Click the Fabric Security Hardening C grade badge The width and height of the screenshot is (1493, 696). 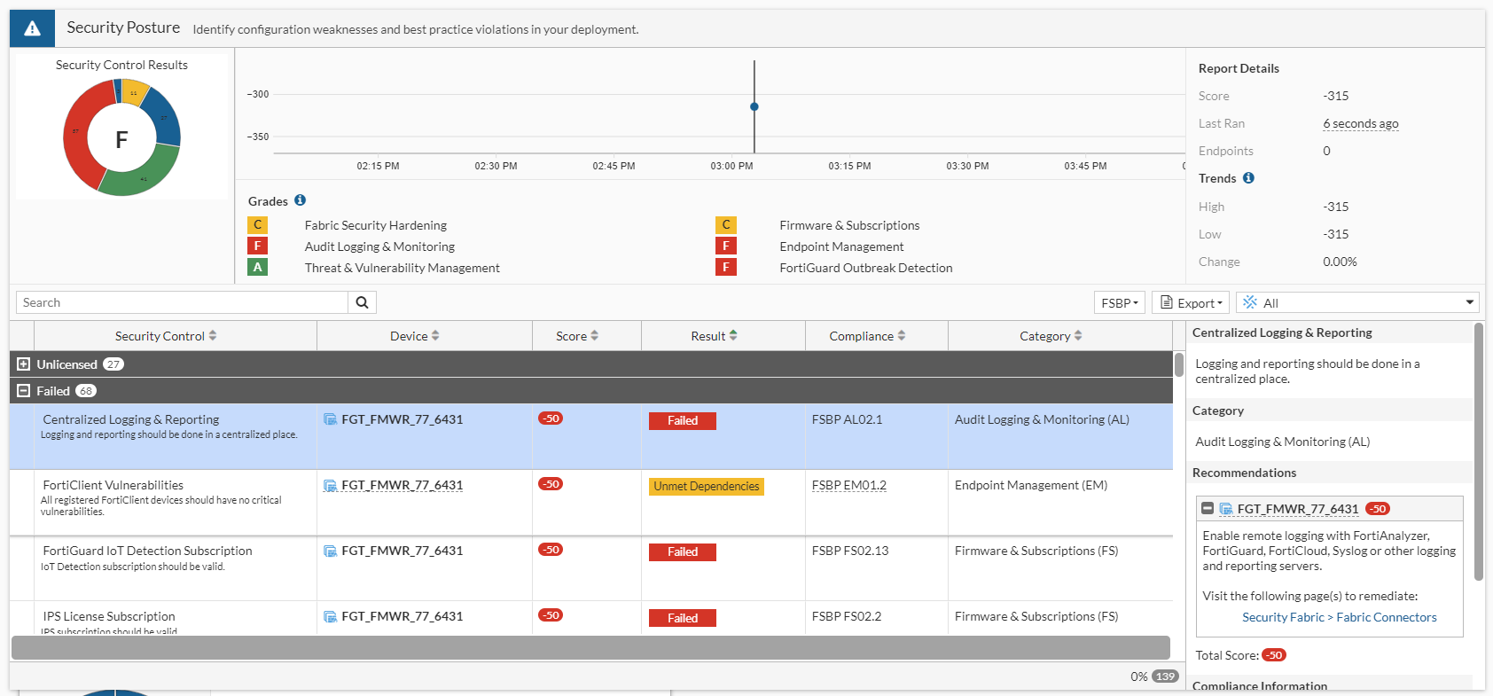click(257, 225)
